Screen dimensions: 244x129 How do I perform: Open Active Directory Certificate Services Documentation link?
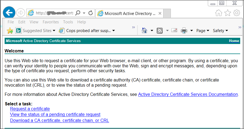188,94
